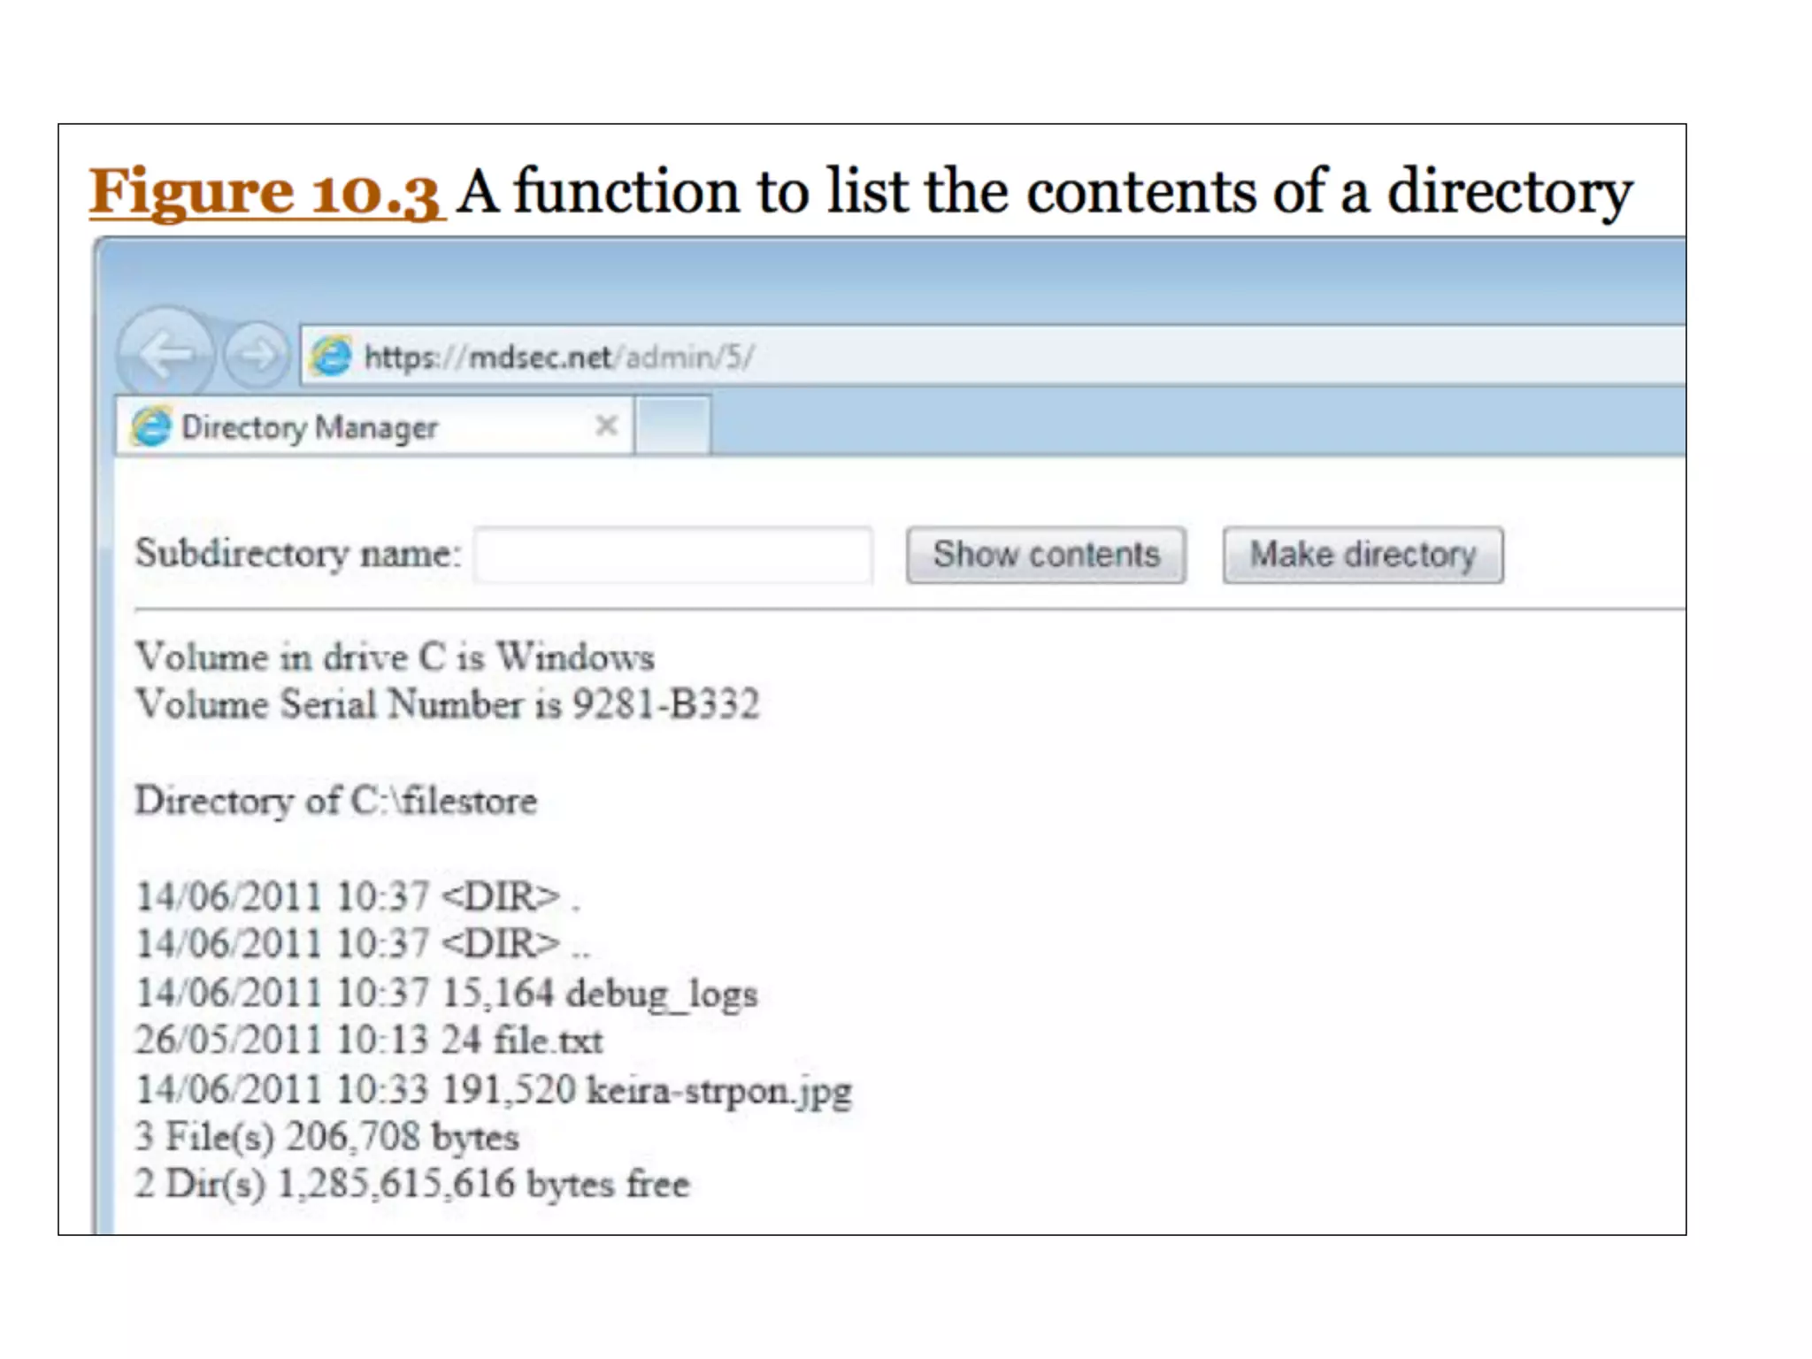Click the Subdirectory name label
The width and height of the screenshot is (1812, 1359).
click(298, 554)
